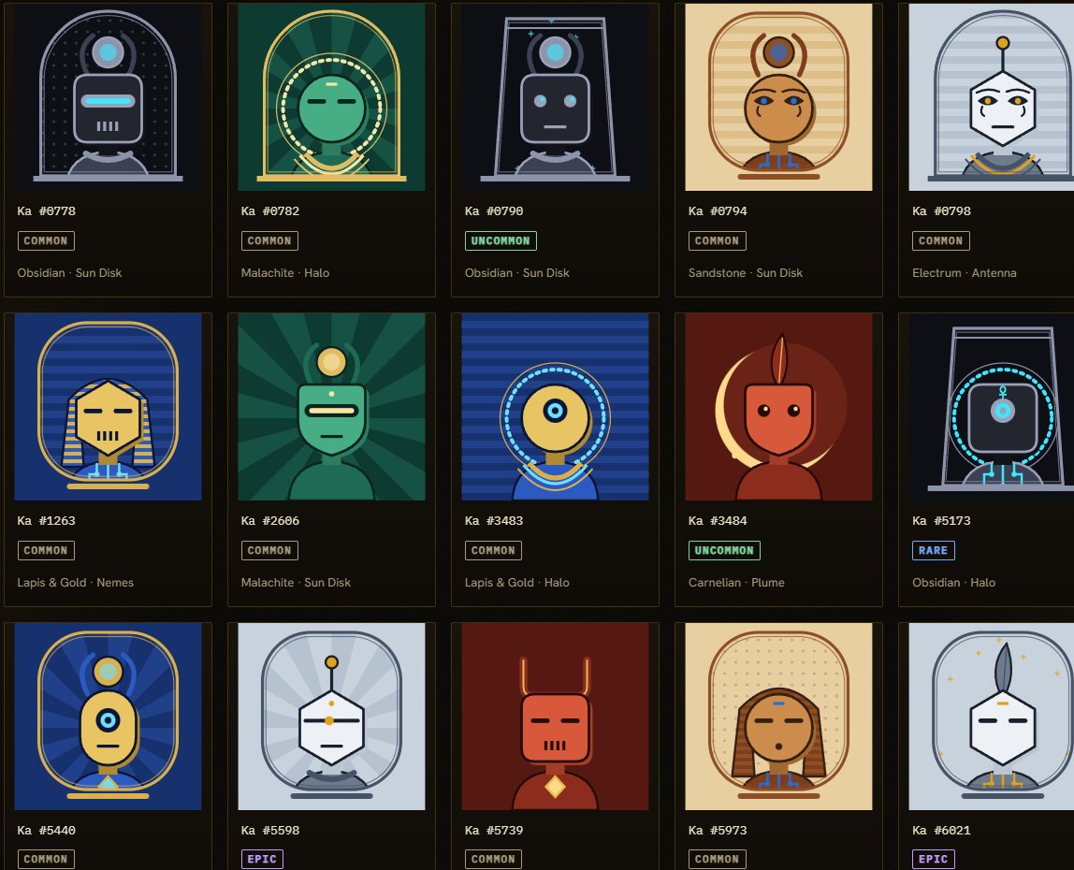The width and height of the screenshot is (1074, 870).
Task: Open the Ka #2606 avatar image
Action: [x=331, y=407]
